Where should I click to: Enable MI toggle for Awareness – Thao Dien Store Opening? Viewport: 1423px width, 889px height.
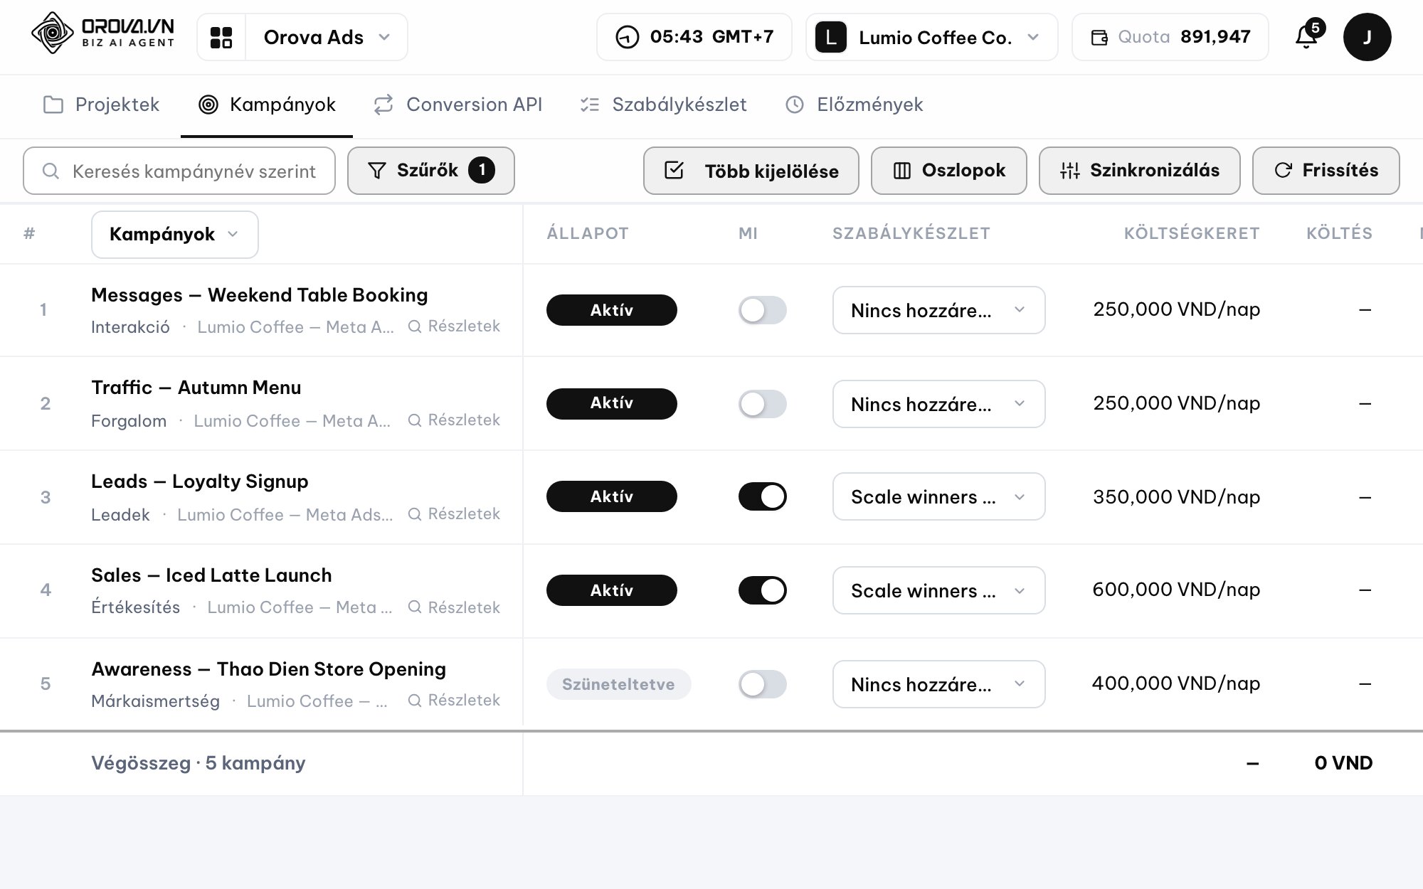coord(762,684)
